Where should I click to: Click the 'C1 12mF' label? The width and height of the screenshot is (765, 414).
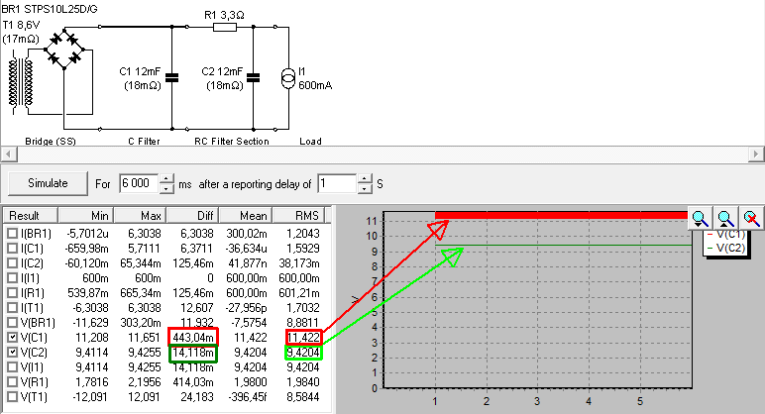coord(140,71)
